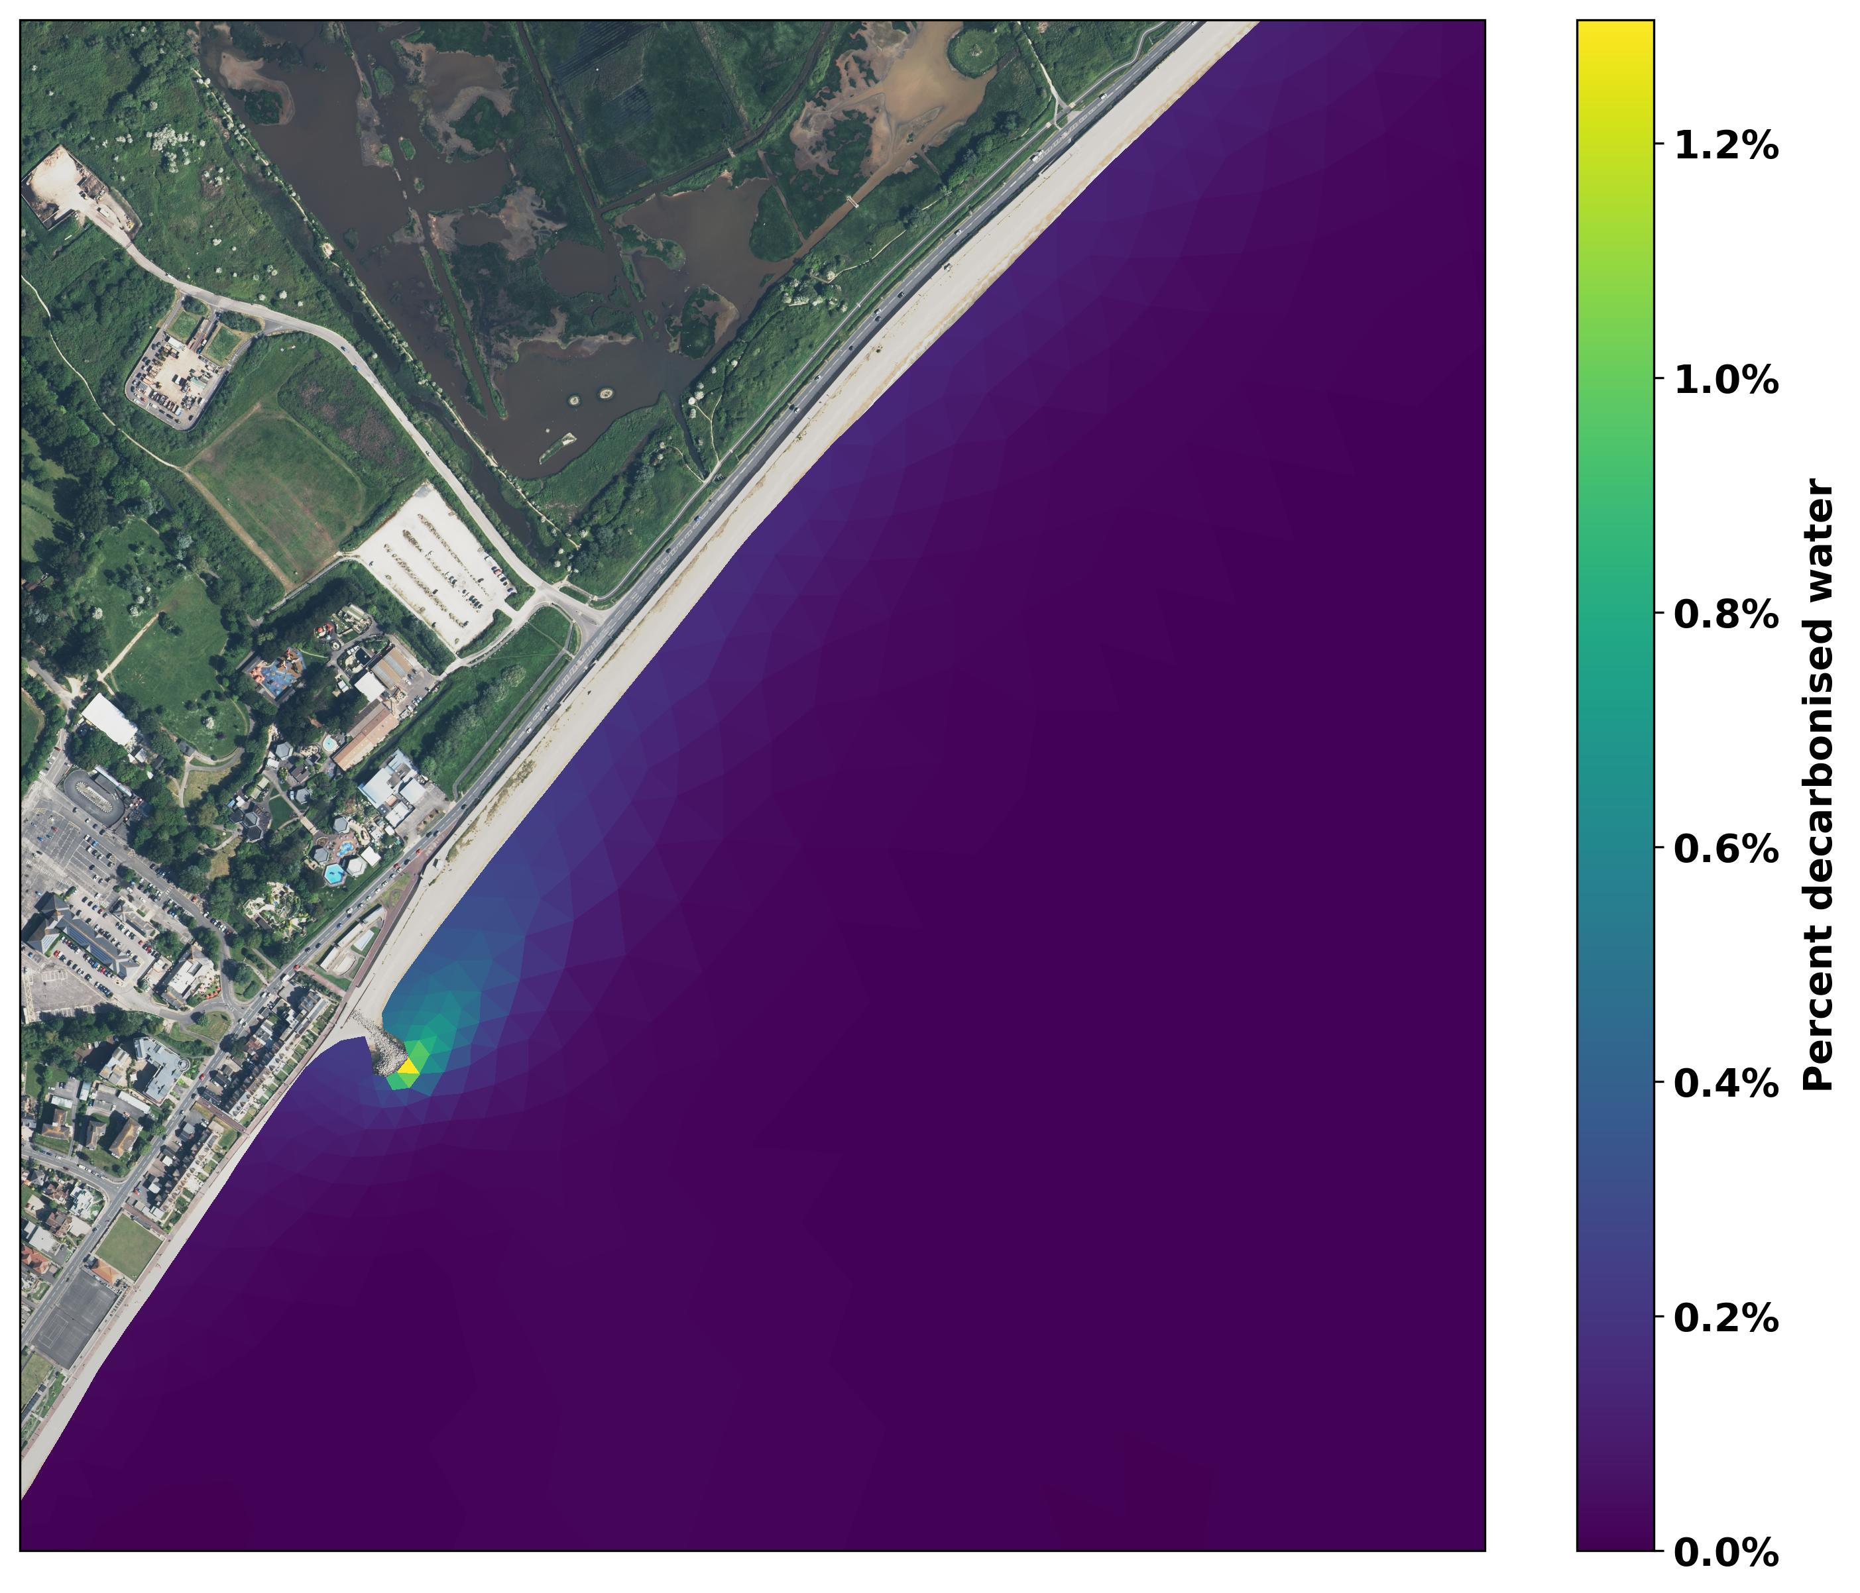Click the 'Percent decarbonised water' axis label
The width and height of the screenshot is (1860, 1593).
[1820, 785]
